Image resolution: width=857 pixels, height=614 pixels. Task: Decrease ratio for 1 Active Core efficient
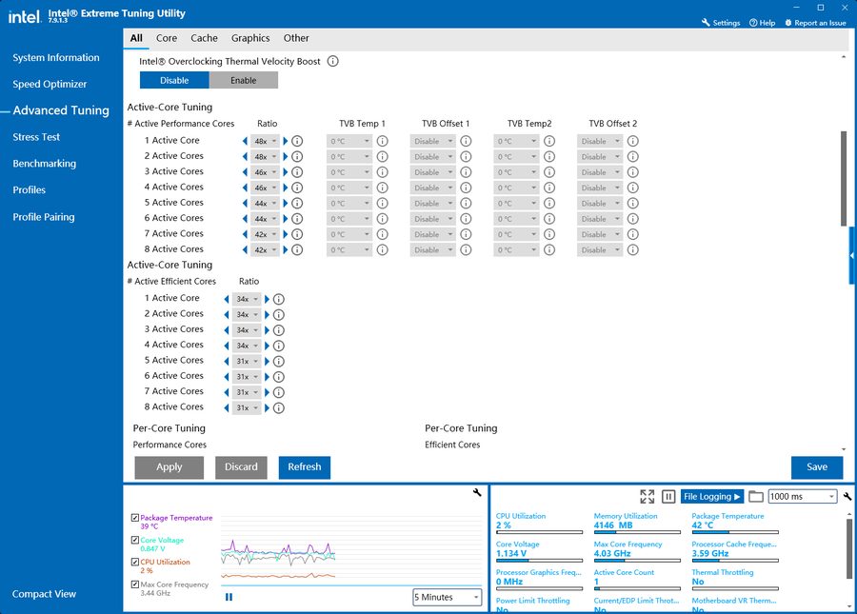point(227,299)
